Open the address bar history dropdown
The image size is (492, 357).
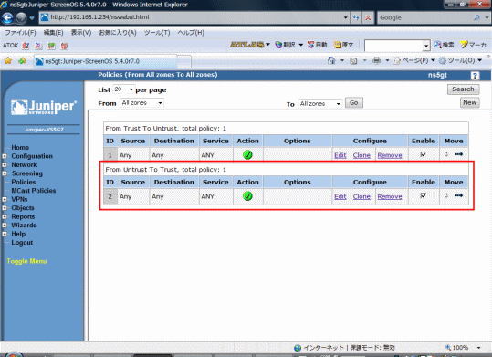tap(345, 17)
